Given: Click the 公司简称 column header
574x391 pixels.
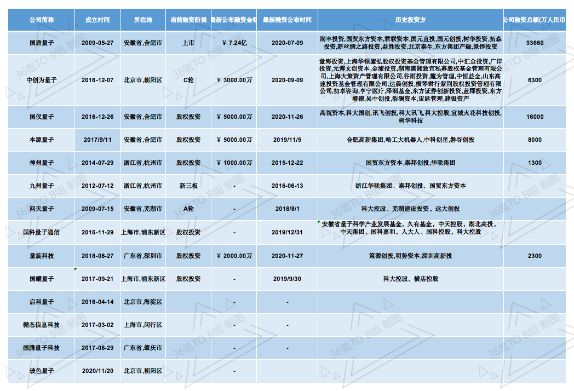Looking at the screenshot, I should coord(42,20).
